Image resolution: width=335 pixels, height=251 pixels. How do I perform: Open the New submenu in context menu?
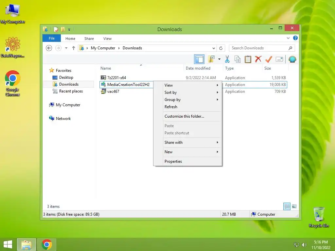click(x=188, y=152)
